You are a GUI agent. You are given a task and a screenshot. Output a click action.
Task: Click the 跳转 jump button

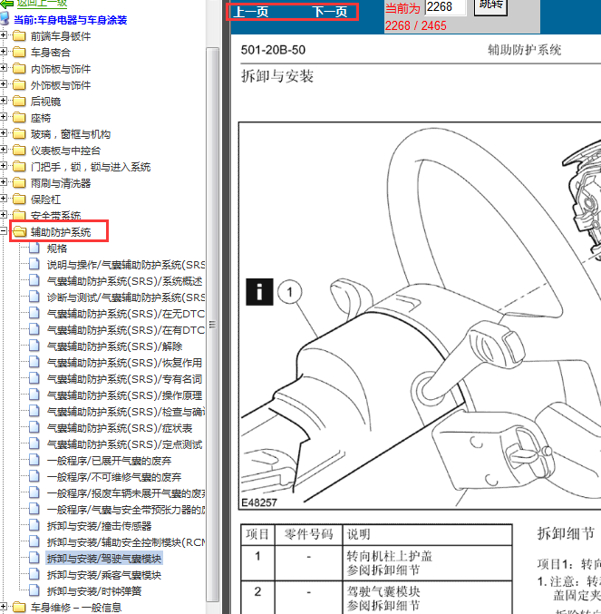[x=490, y=6]
